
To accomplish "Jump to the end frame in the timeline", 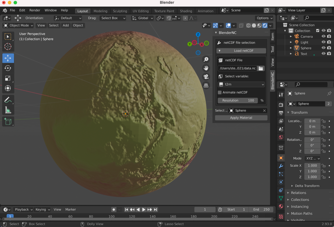I will [156, 210].
